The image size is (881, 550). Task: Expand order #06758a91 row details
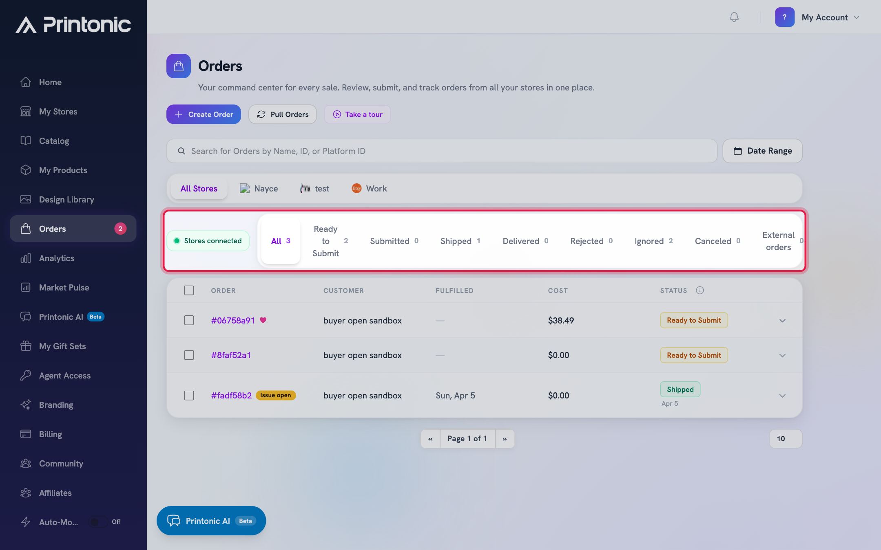[x=782, y=321]
